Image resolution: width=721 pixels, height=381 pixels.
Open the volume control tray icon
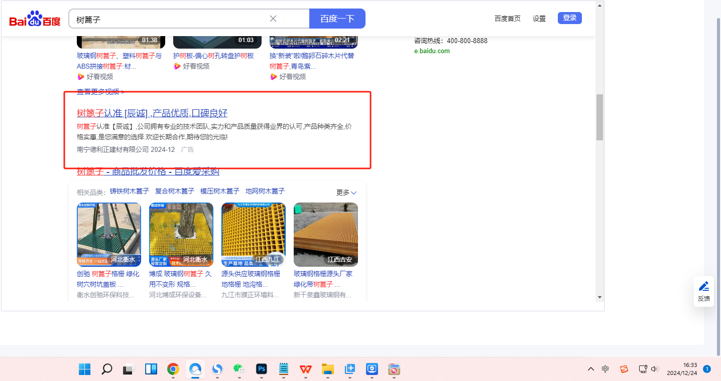654,369
